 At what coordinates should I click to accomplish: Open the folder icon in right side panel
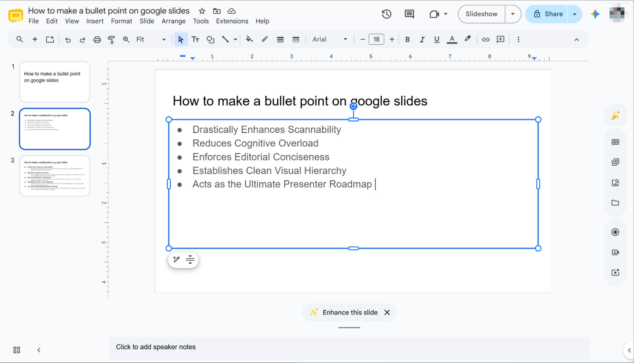point(615,203)
